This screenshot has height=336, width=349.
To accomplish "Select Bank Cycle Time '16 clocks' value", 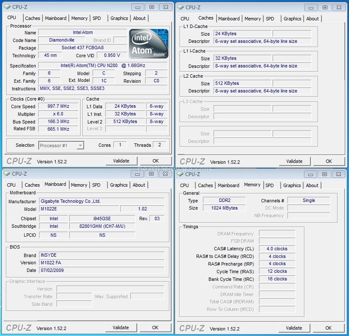I will (277, 279).
